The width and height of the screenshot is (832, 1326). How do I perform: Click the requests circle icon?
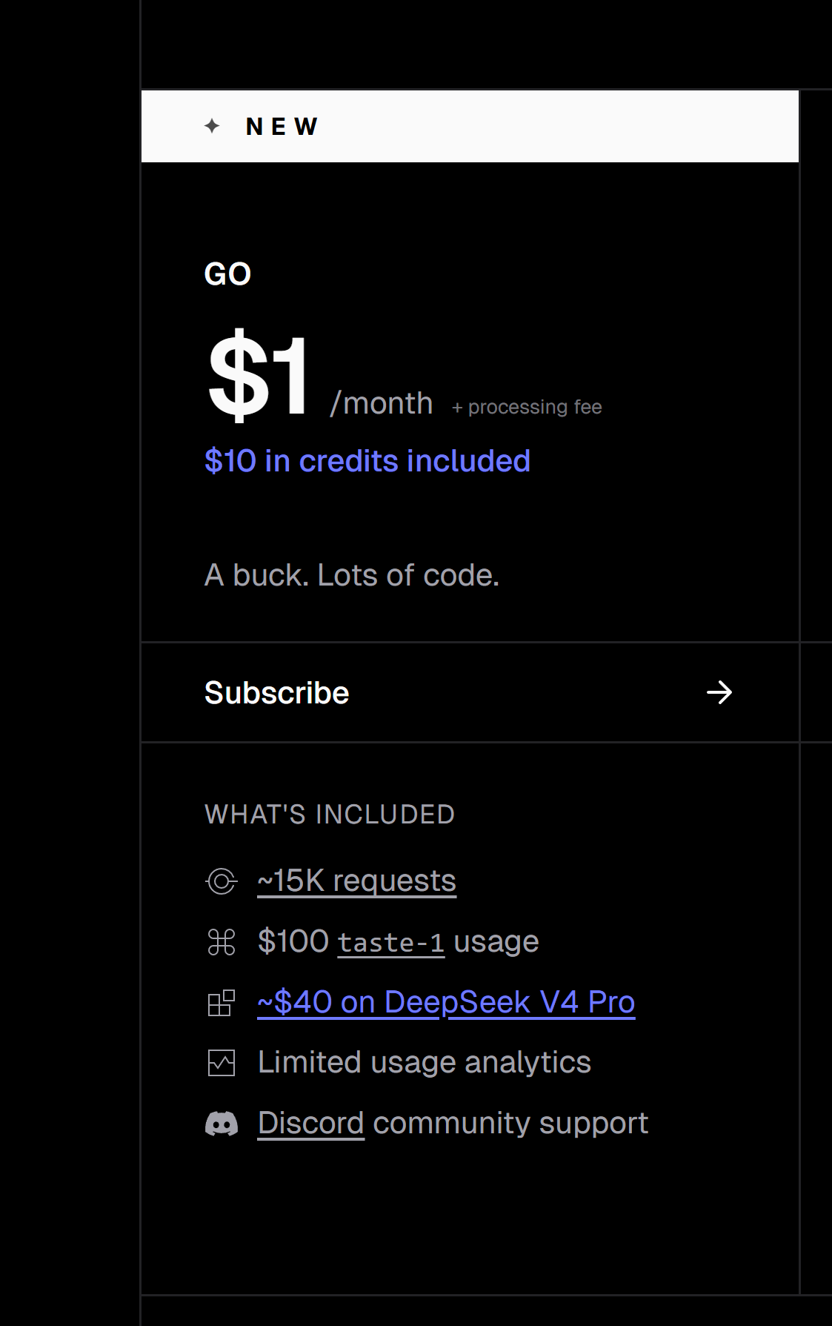221,881
